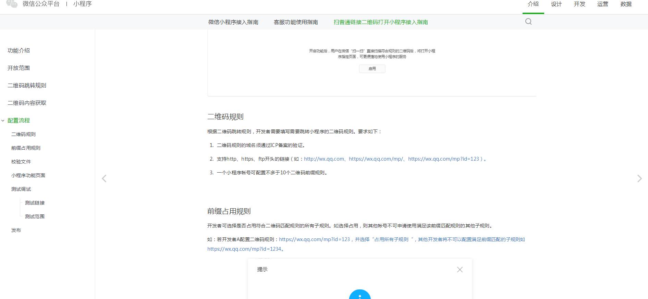Image resolution: width=648 pixels, height=299 pixels.
Task: Click 二维码规则 section heading
Action: coord(225,117)
